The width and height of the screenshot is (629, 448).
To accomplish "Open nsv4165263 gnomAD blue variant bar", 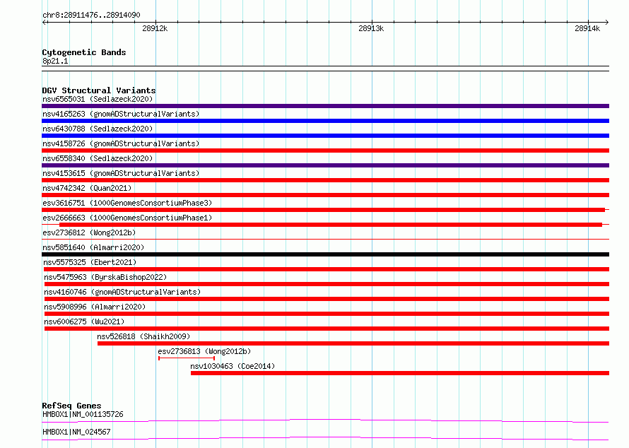I will (325, 121).
